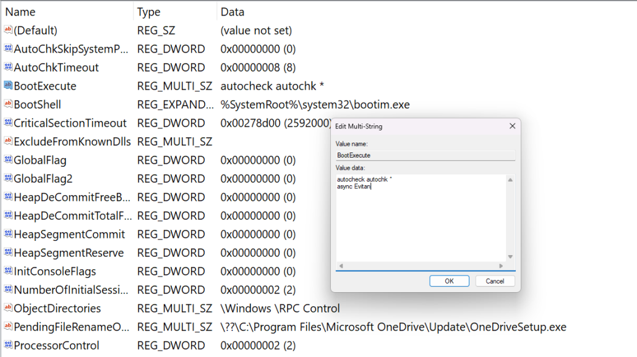Click the value data scroll right arrow
This screenshot has width=637, height=357.
[x=501, y=266]
